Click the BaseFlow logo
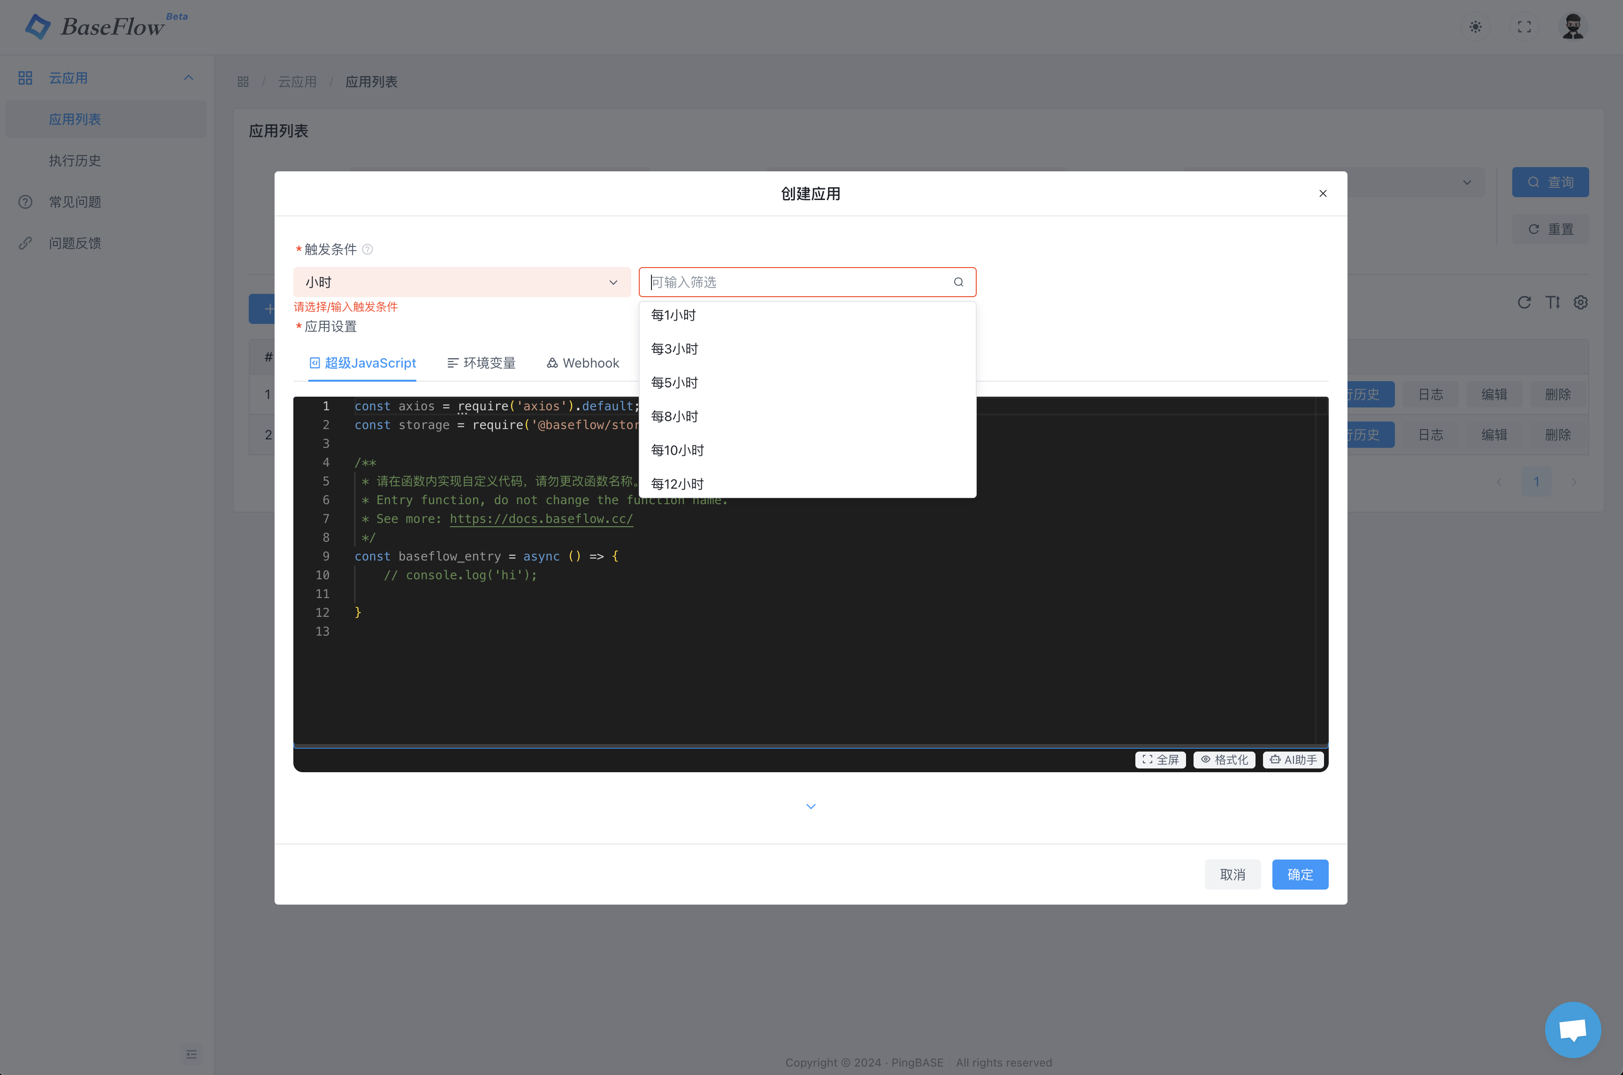 click(106, 26)
